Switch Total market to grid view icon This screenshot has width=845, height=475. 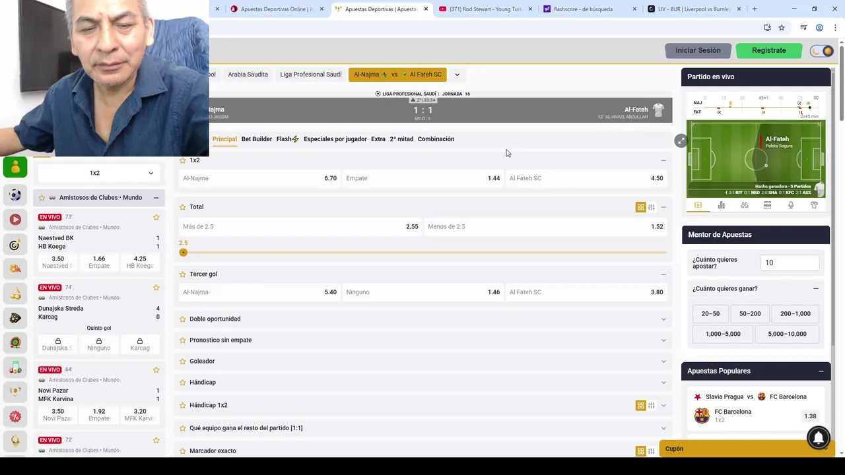pyautogui.click(x=640, y=207)
